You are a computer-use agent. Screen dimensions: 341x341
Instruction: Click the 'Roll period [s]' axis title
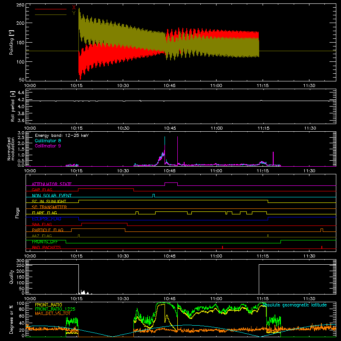[x=13, y=106]
